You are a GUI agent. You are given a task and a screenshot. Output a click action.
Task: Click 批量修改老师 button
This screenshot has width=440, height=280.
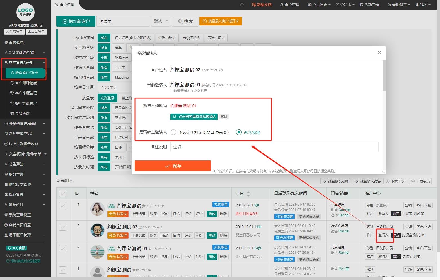tap(335, 181)
